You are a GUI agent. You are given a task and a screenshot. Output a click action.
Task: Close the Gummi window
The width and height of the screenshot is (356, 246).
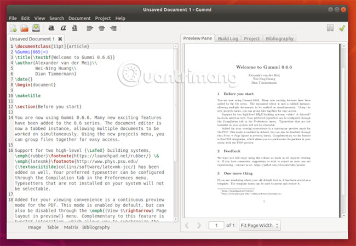(x=343, y=9)
